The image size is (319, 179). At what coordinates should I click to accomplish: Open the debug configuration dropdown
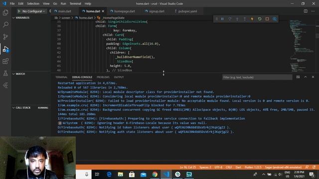34,11
